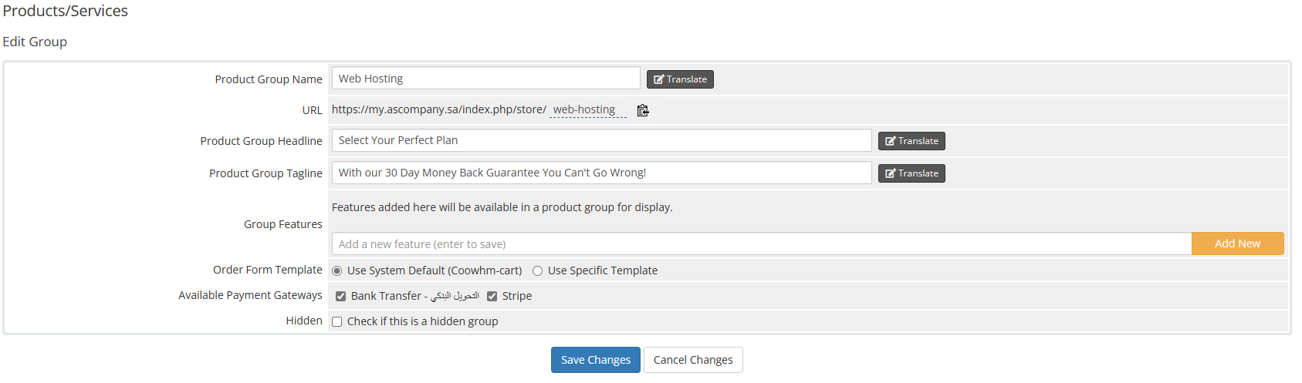The height and width of the screenshot is (383, 1302).
Task: Focus the Add a new feature input
Action: pos(762,244)
